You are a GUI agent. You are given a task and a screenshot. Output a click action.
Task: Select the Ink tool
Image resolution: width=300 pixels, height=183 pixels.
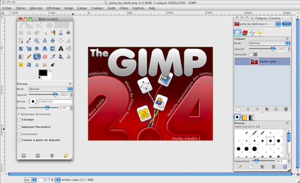pos(61,56)
